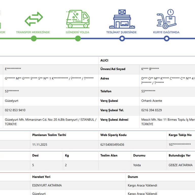This screenshot has width=195, height=195.
Task: Click Teslim Alan column header
Action: [109, 155]
